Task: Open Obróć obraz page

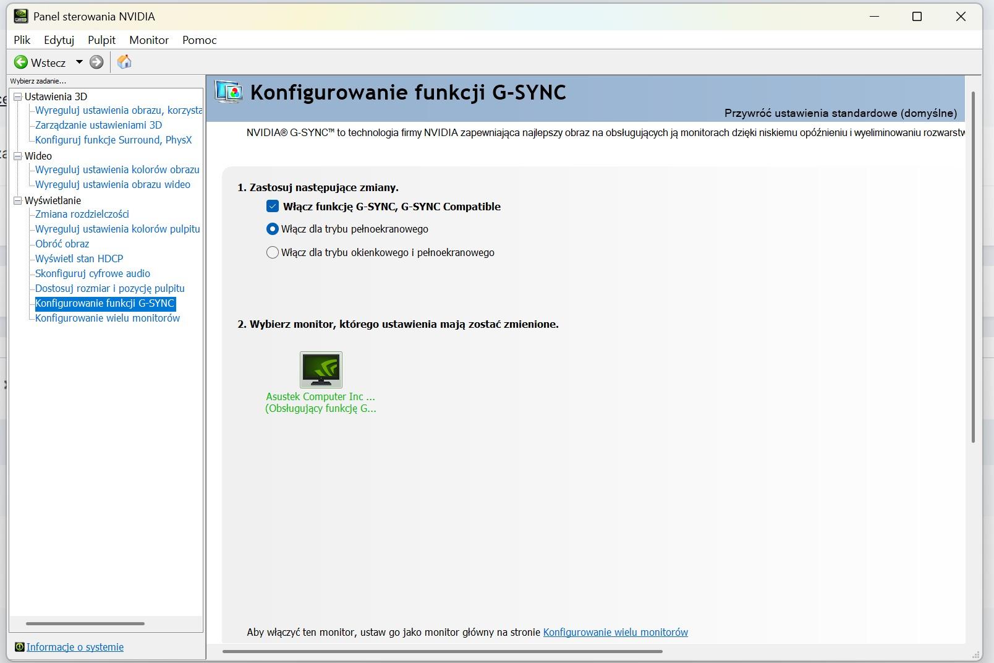Action: [62, 244]
